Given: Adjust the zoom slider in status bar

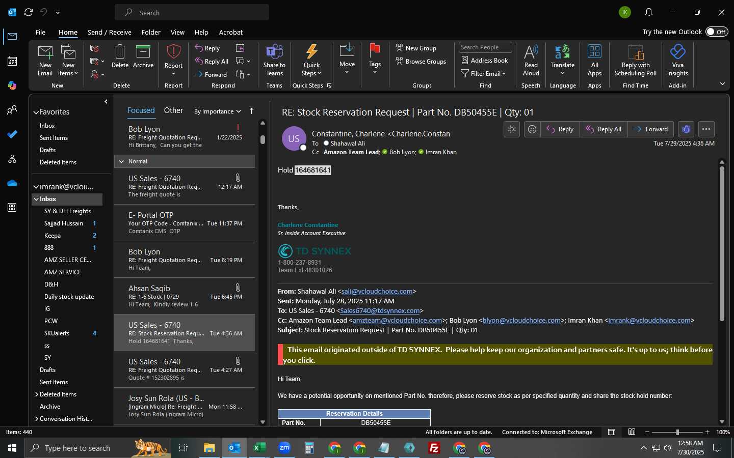Looking at the screenshot, I should [x=677, y=432].
